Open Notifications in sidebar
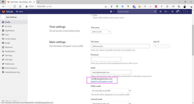194x104 pixels. tap(14, 51)
